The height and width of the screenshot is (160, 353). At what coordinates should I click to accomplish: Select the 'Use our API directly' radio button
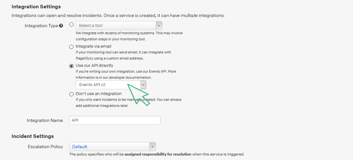point(71,66)
